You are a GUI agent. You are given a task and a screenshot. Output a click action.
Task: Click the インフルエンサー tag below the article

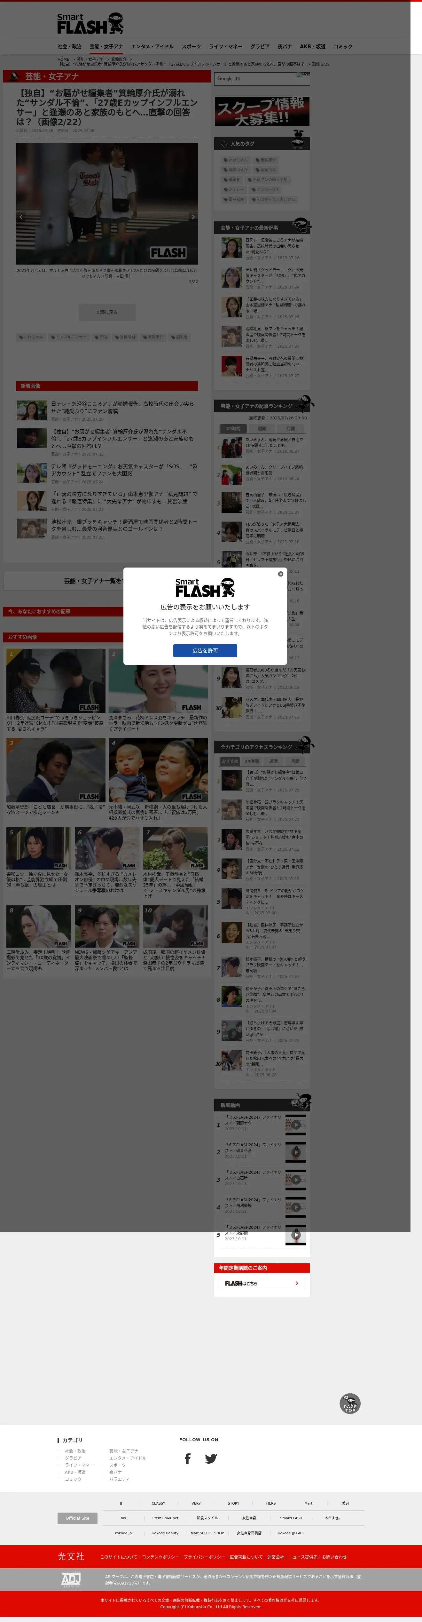point(69,337)
